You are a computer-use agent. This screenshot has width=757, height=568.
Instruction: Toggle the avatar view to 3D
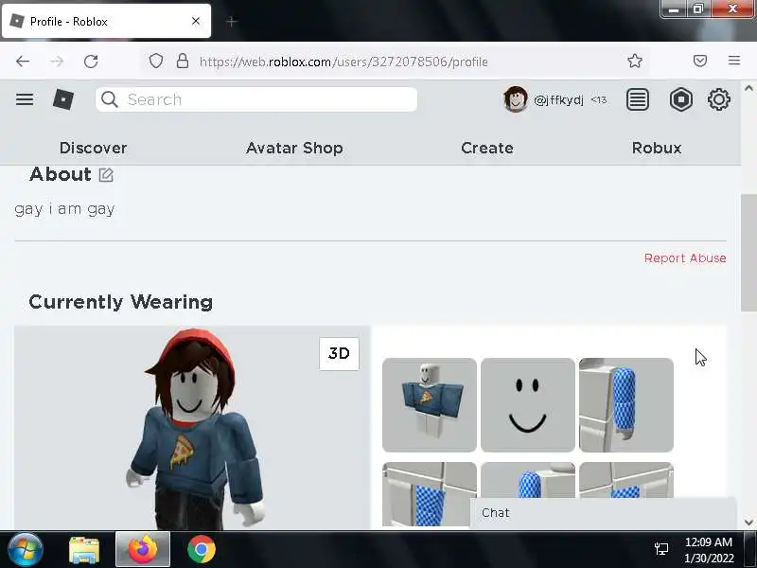[339, 353]
